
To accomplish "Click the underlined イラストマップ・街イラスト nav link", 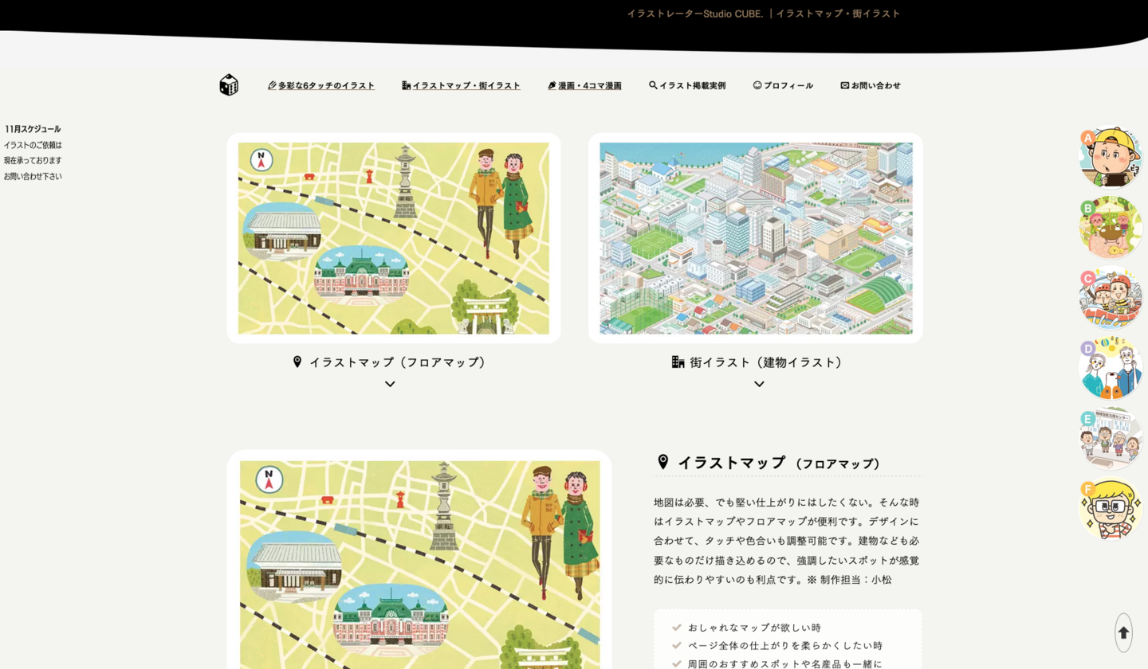I will 466,84.
